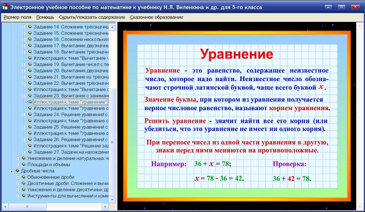
Task: Click the book icon beside Задание 19
Action: (30, 64)
